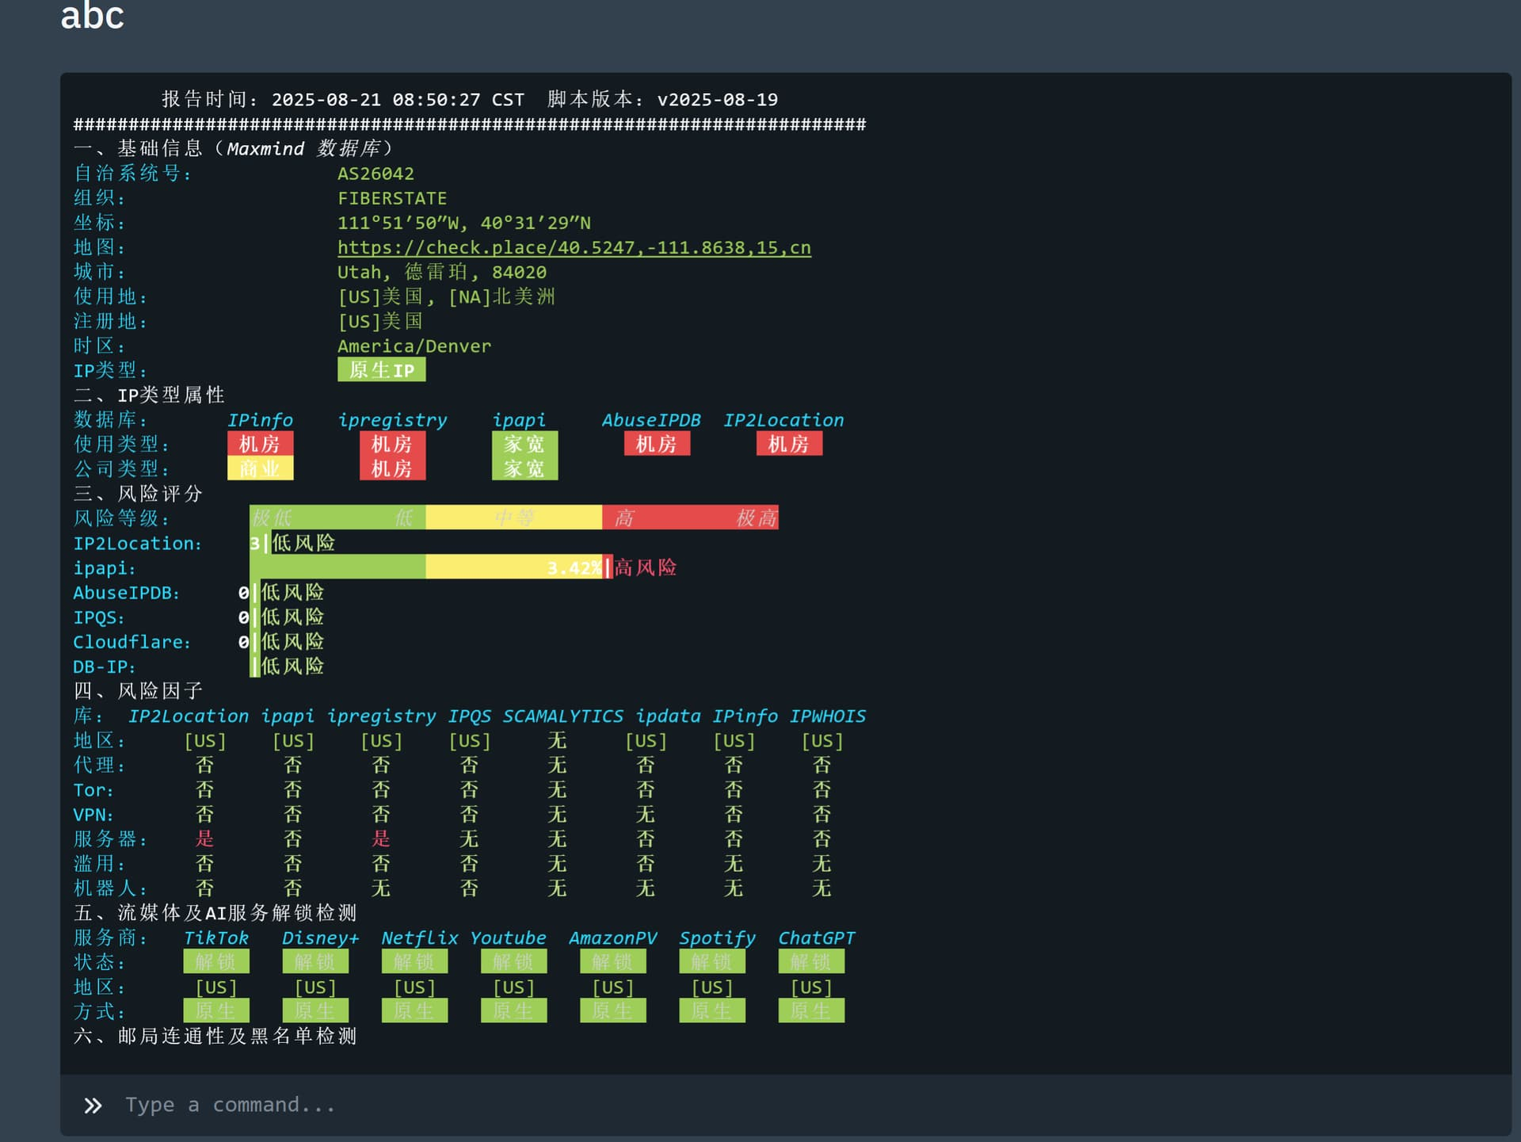1521x1142 pixels.
Task: Click the America/Denver timezone value
Action: pos(414,346)
